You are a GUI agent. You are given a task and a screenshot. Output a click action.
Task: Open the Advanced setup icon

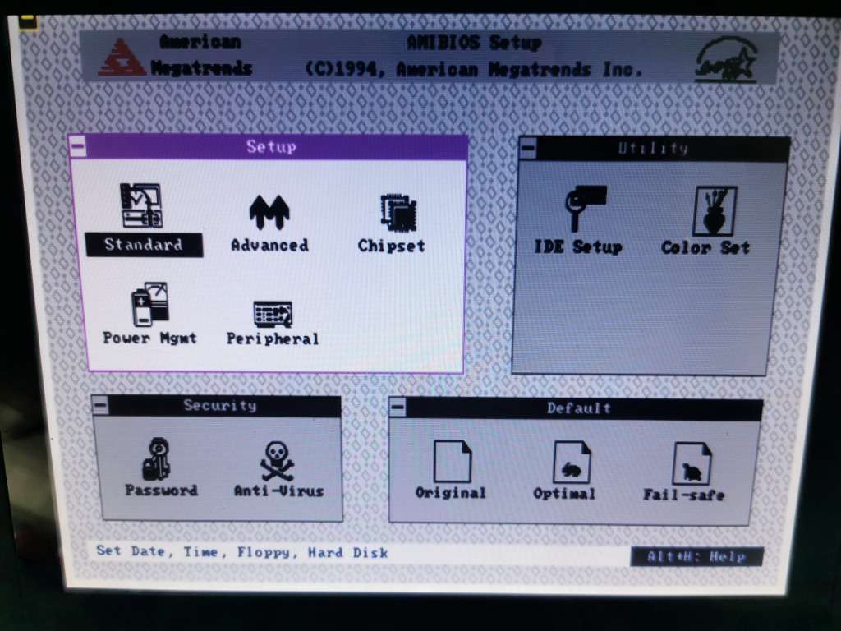tap(269, 212)
